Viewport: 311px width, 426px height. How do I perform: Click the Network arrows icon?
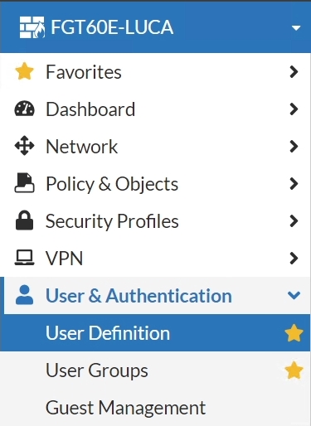click(x=24, y=146)
